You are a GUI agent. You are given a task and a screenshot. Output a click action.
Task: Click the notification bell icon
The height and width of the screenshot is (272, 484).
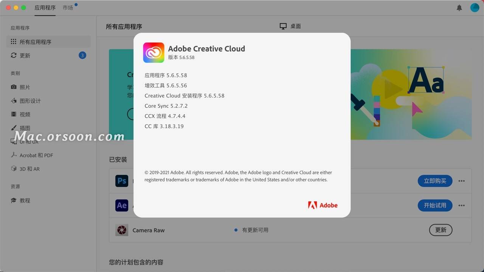coord(459,8)
